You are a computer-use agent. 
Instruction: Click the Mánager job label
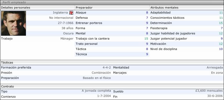(x=67, y=39)
